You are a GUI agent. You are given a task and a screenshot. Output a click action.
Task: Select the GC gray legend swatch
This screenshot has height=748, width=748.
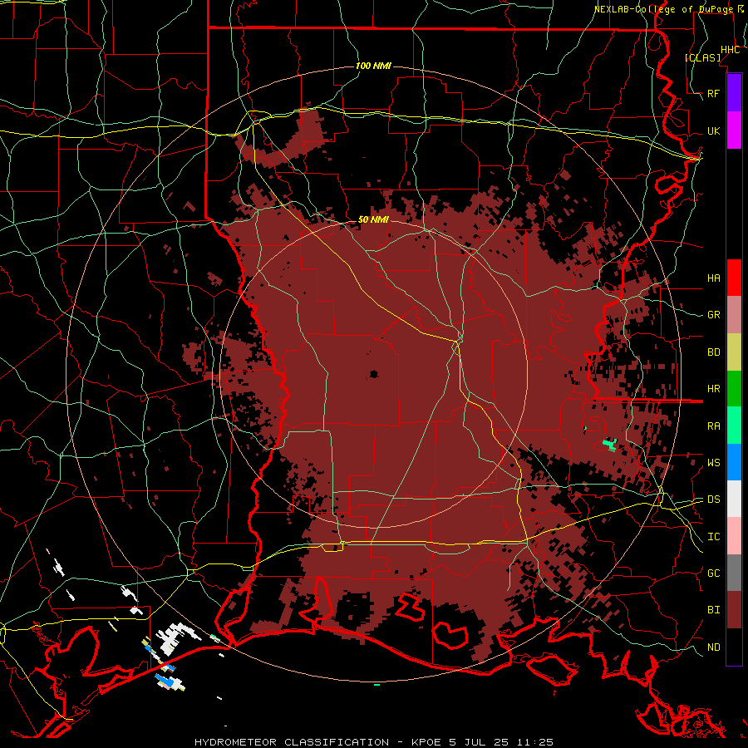pos(734,573)
